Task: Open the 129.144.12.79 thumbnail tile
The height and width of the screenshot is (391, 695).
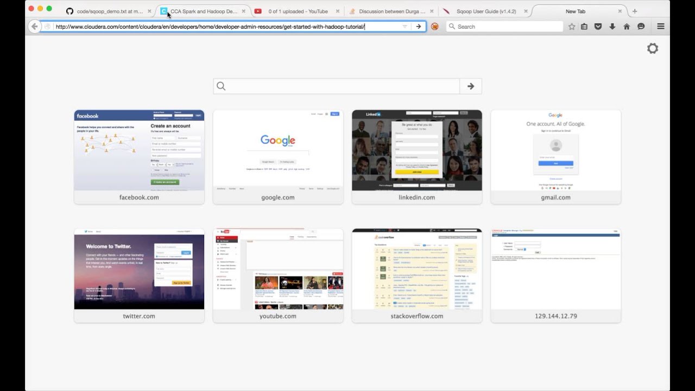Action: [x=556, y=275]
